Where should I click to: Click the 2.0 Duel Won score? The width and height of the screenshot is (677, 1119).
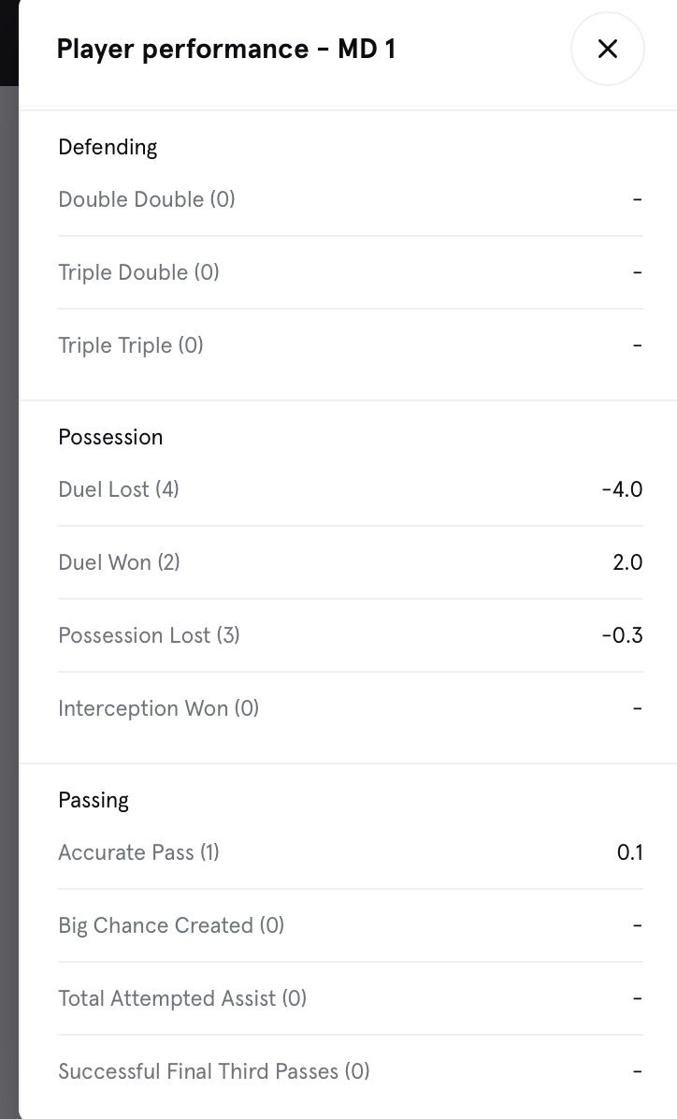[627, 562]
